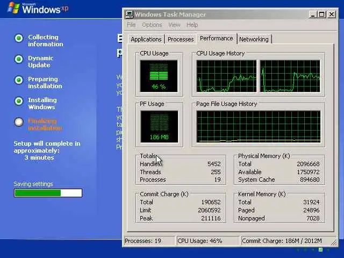Open the Options menu

coord(152,25)
